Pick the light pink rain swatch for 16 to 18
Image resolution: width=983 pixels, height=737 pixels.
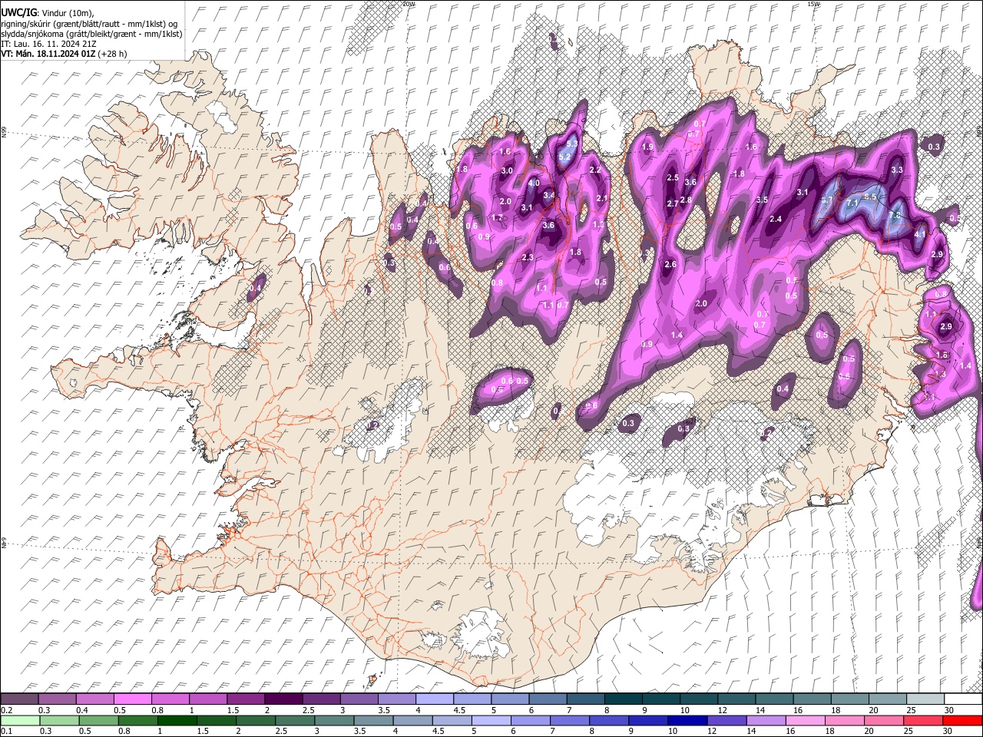click(804, 720)
